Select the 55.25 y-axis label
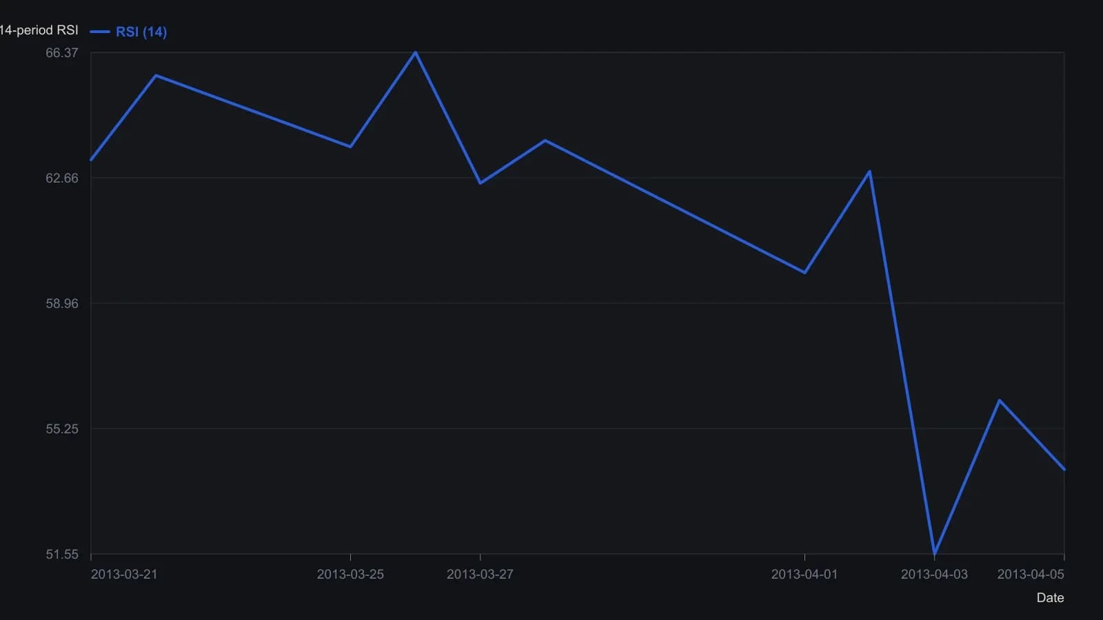This screenshot has height=620, width=1103. (x=62, y=429)
